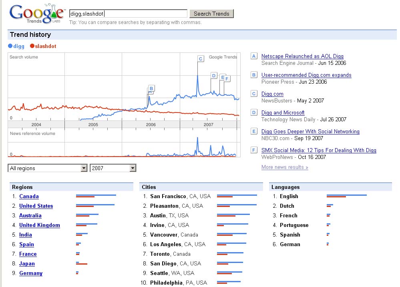This screenshot has height=287, width=400.
Task: Click the search terms input field
Action: [x=128, y=14]
